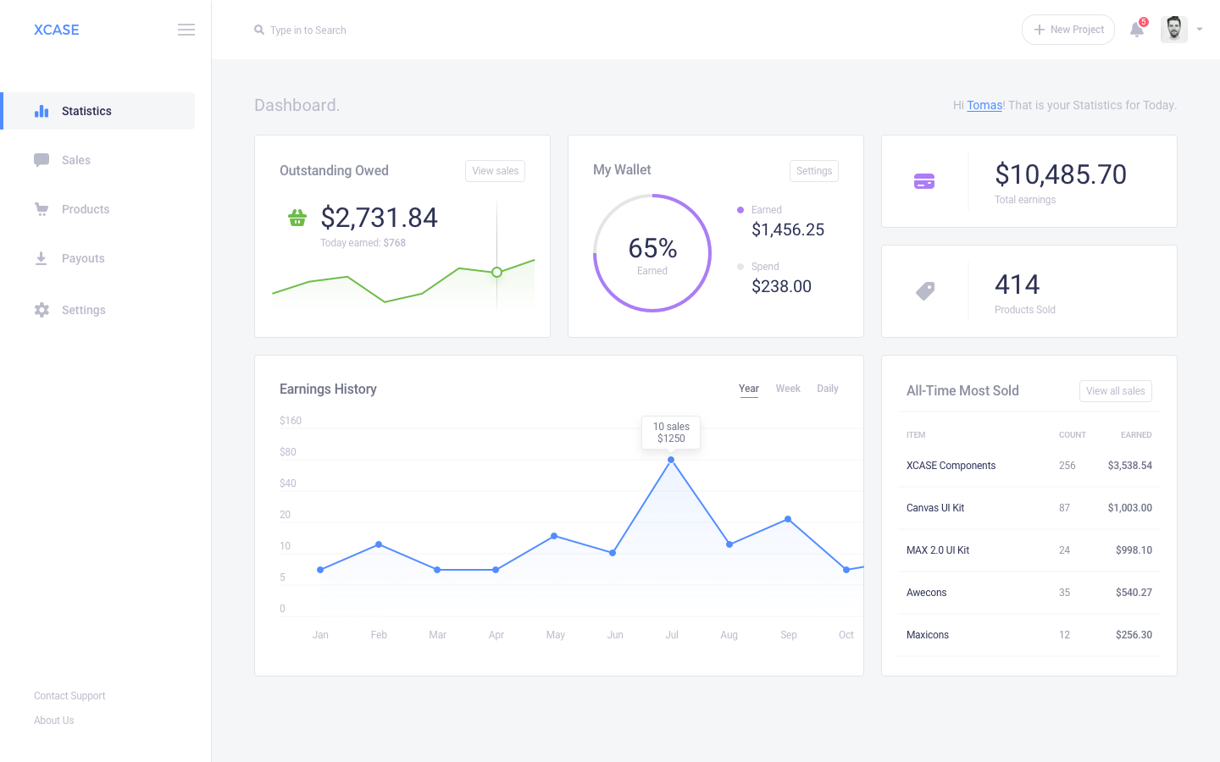This screenshot has height=762, width=1220.
Task: Click the ITEM column header
Action: coord(916,435)
